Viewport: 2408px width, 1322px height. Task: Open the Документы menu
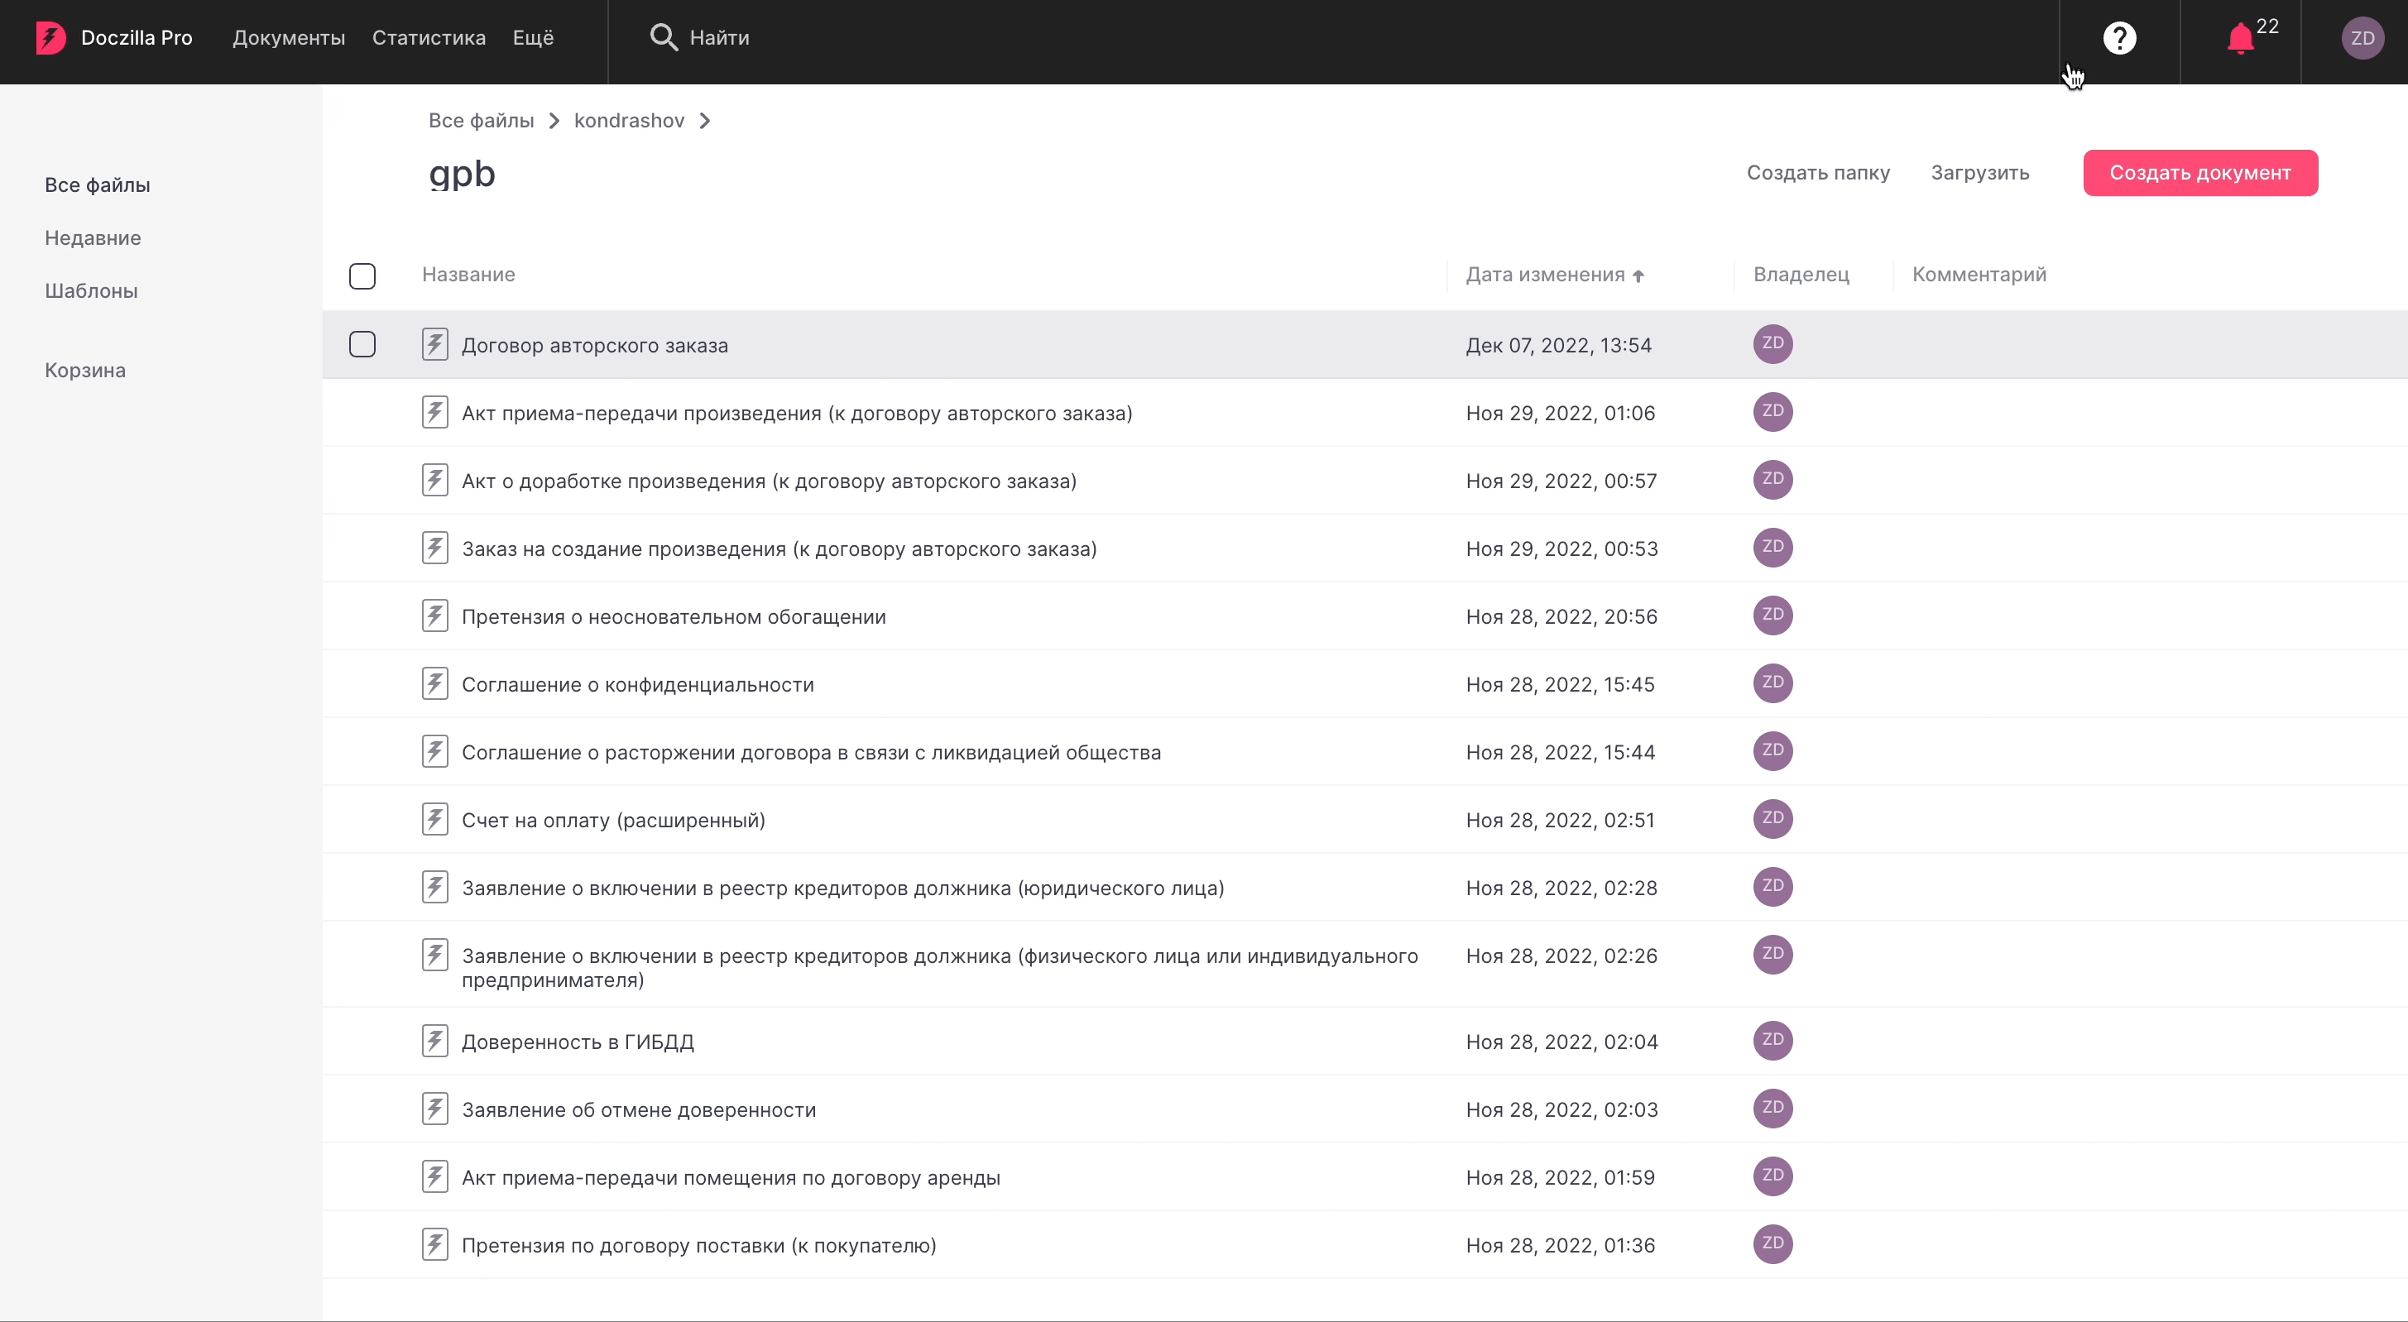[289, 37]
